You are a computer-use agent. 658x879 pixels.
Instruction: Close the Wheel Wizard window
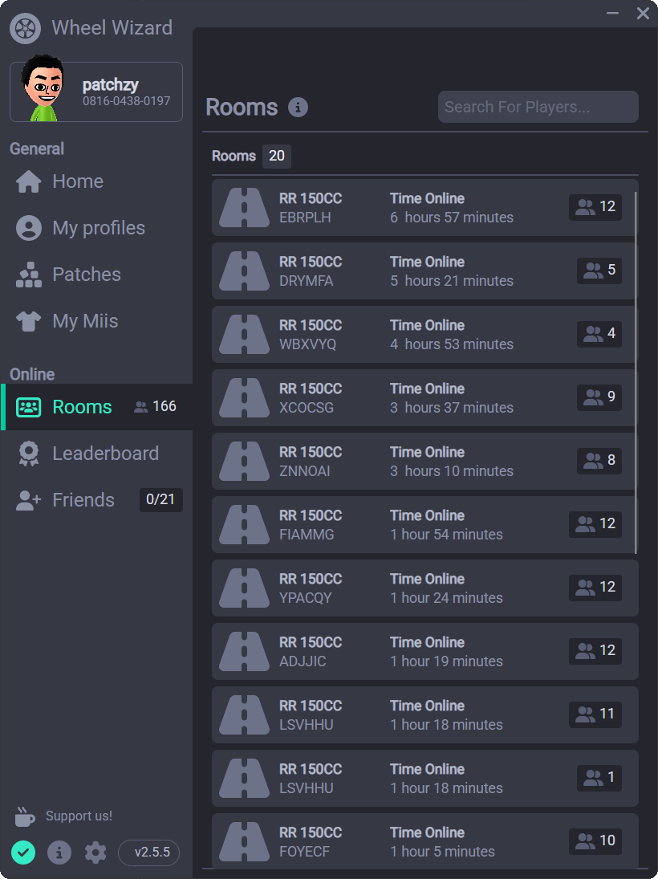pyautogui.click(x=643, y=13)
